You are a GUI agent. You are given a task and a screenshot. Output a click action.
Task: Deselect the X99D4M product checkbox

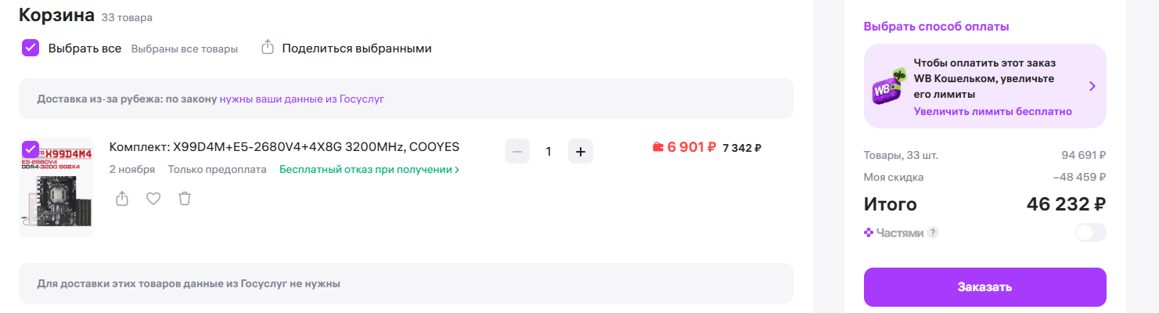30,149
